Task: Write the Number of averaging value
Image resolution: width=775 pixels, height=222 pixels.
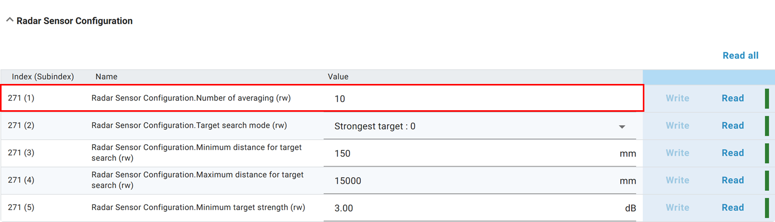Action: (677, 98)
